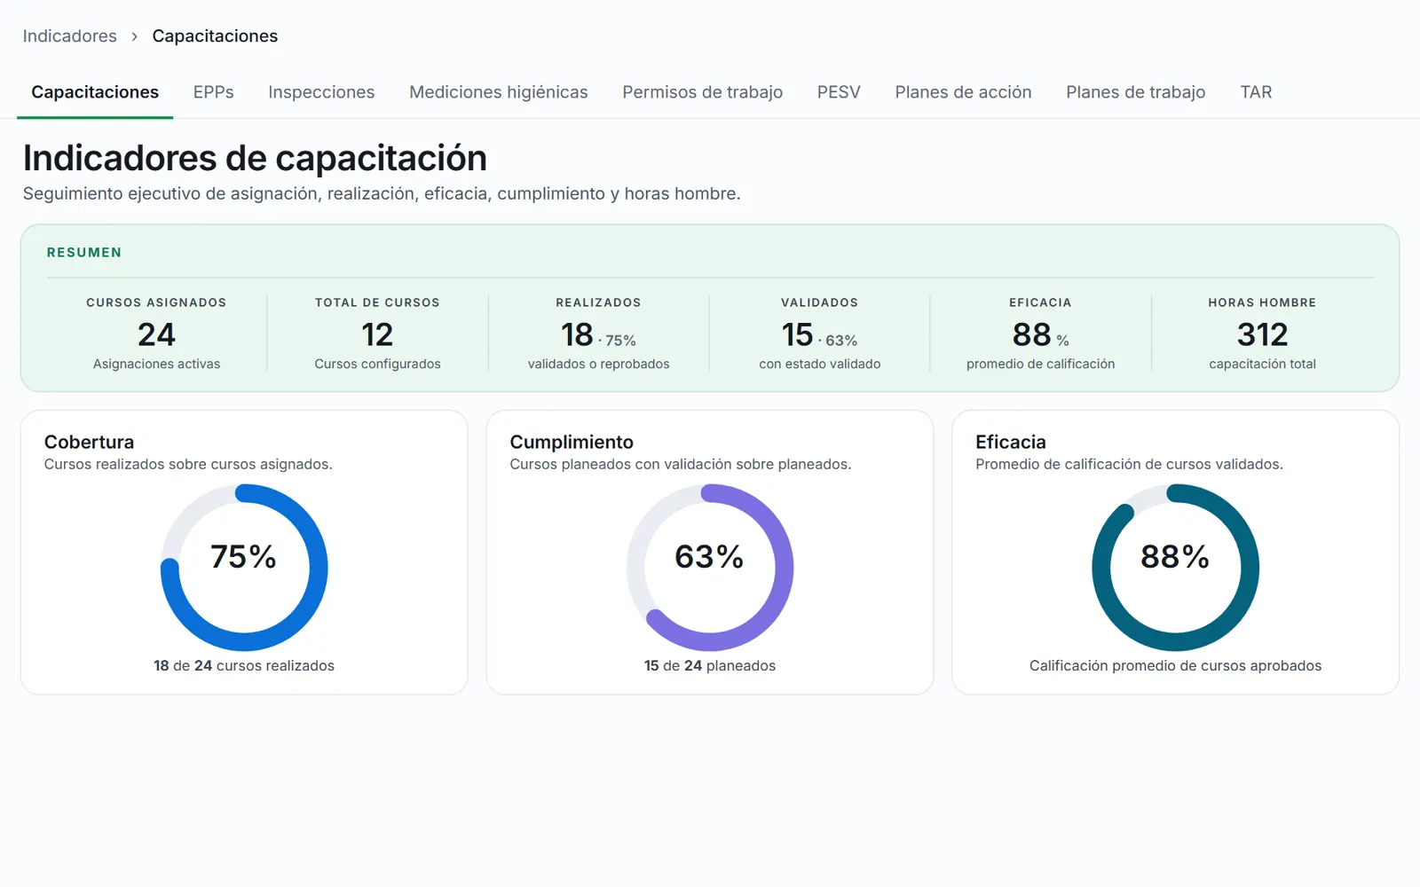
Task: Click the Horas Hombre value 312
Action: click(1262, 334)
